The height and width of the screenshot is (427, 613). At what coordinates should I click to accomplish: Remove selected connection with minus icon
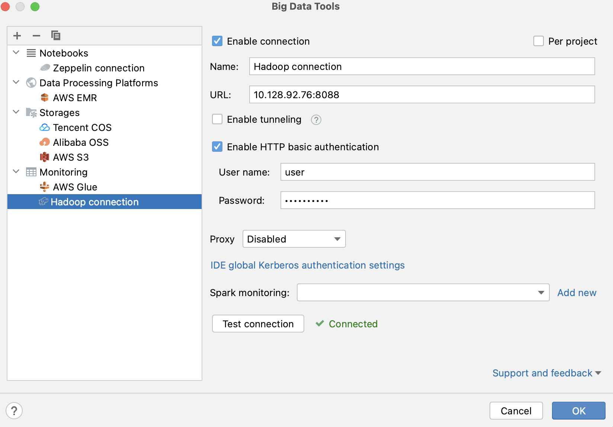36,36
